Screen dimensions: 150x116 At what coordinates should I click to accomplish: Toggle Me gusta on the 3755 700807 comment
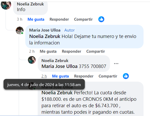click(x=60, y=76)
